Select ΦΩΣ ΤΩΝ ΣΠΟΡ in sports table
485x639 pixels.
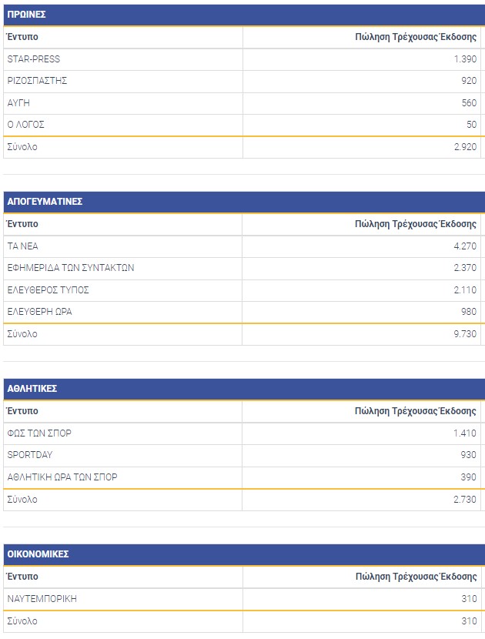39,433
